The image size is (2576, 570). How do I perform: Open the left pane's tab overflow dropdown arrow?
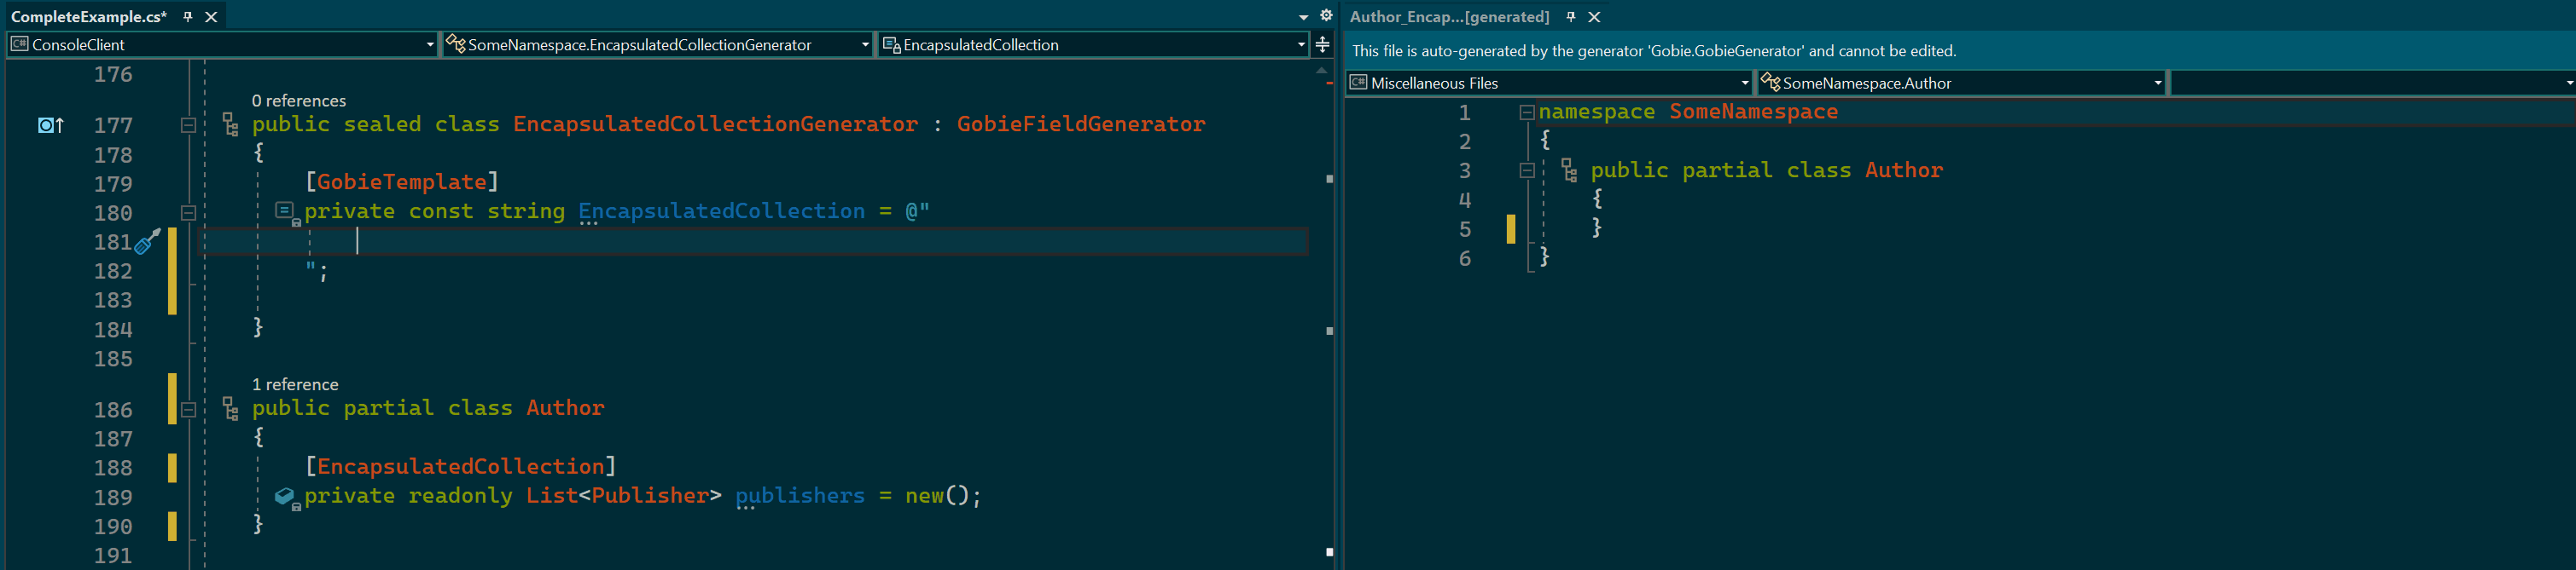pyautogui.click(x=1303, y=17)
